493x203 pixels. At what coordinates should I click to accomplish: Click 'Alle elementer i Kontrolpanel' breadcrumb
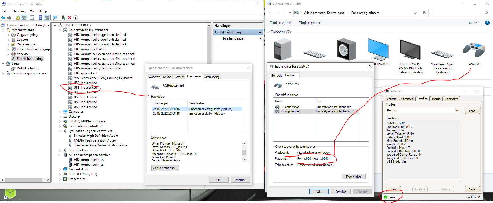tap(325, 13)
